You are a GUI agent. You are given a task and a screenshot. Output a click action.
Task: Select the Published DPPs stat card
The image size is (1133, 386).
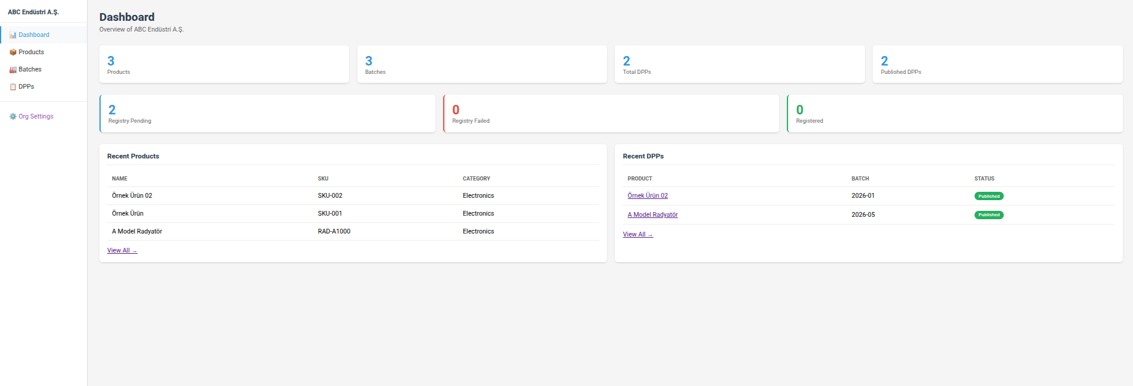point(998,64)
